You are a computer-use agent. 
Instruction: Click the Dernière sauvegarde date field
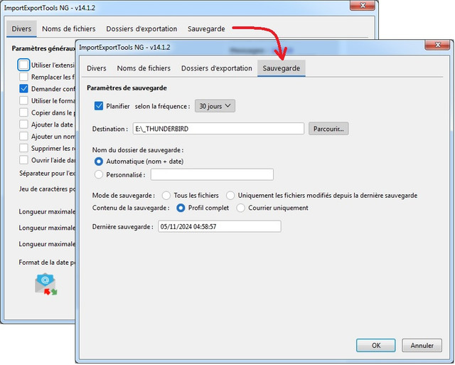220,226
